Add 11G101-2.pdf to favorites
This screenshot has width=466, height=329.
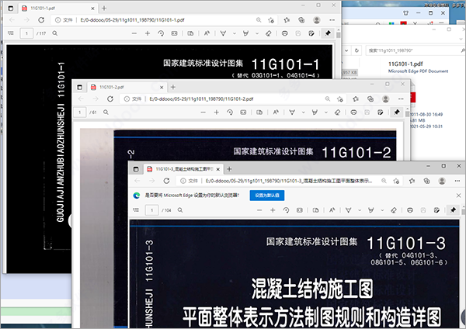point(340,99)
